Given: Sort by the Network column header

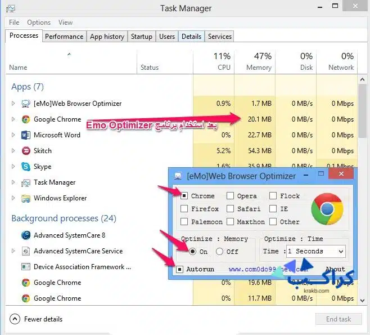Looking at the screenshot, I should point(337,62).
